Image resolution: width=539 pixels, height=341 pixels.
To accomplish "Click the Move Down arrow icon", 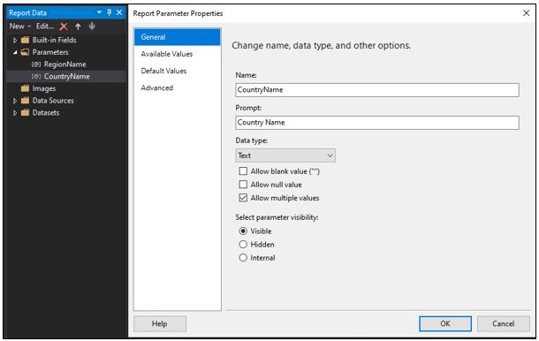I will (92, 27).
